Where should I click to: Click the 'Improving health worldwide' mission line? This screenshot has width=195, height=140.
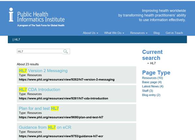(164, 11)
